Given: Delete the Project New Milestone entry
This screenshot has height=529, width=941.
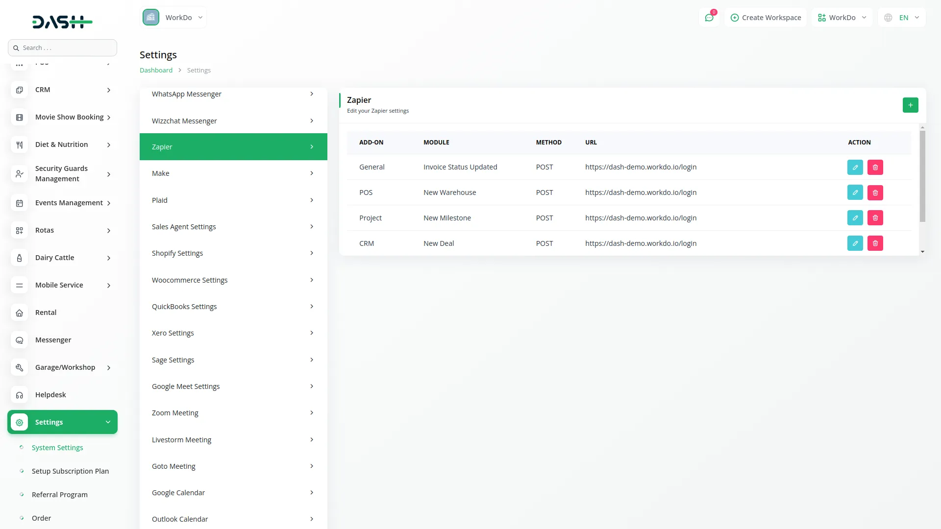Looking at the screenshot, I should point(875,217).
